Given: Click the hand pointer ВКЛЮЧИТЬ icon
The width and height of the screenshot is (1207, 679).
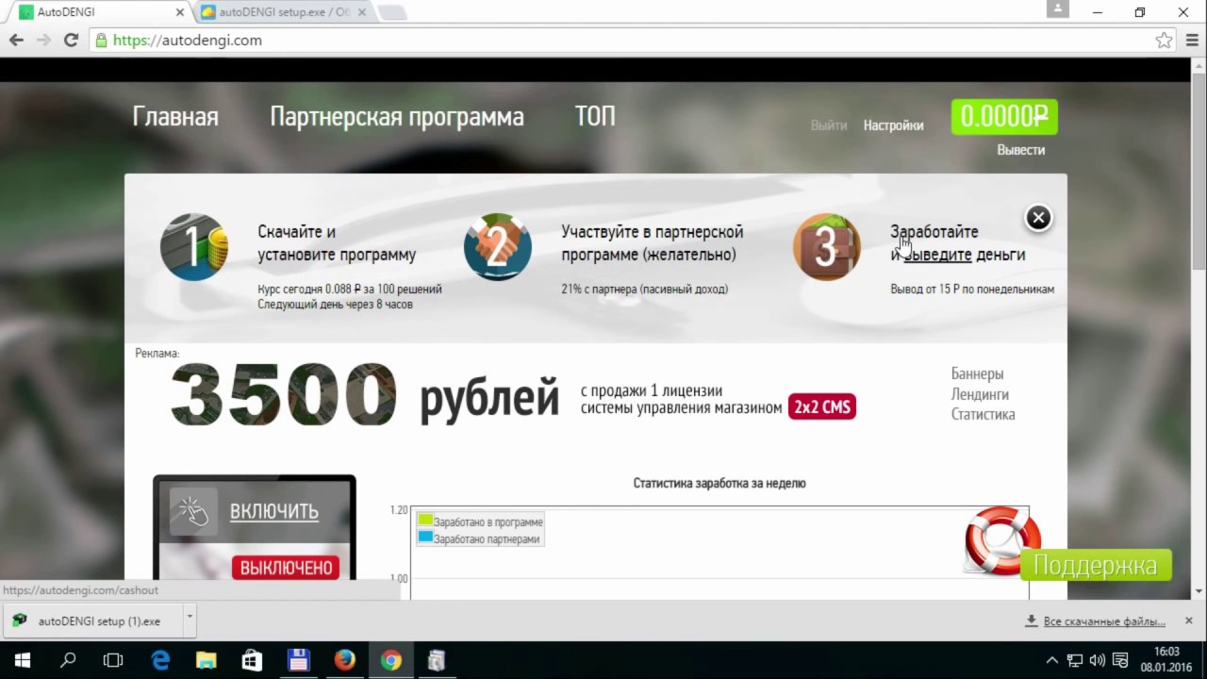Looking at the screenshot, I should (193, 511).
